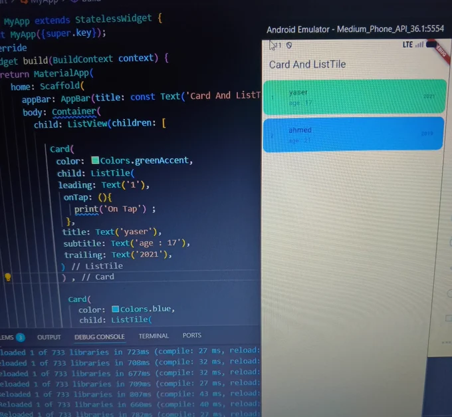This screenshot has width=452, height=417.
Task: Click the 'Colors.greenAccent' code text
Action: 145,160
